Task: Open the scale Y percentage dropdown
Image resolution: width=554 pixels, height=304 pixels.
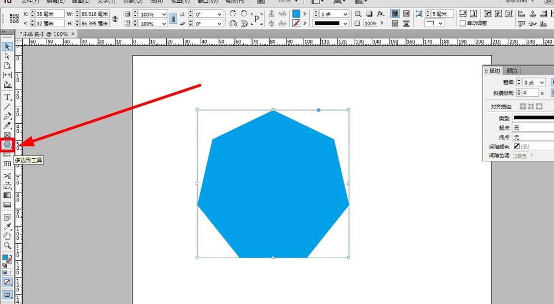Action: pyautogui.click(x=165, y=24)
